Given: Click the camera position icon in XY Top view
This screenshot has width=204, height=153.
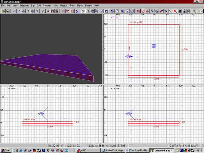Looking at the screenshot, I should [128, 56].
